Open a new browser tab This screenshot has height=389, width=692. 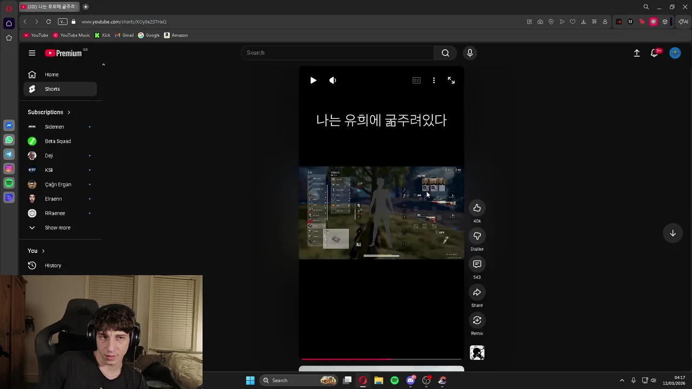tap(85, 6)
